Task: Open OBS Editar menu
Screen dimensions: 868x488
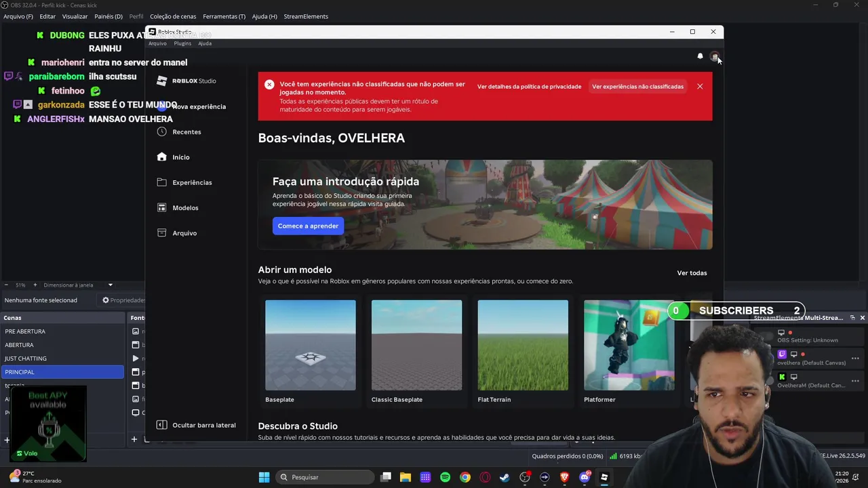Action: 47,16
